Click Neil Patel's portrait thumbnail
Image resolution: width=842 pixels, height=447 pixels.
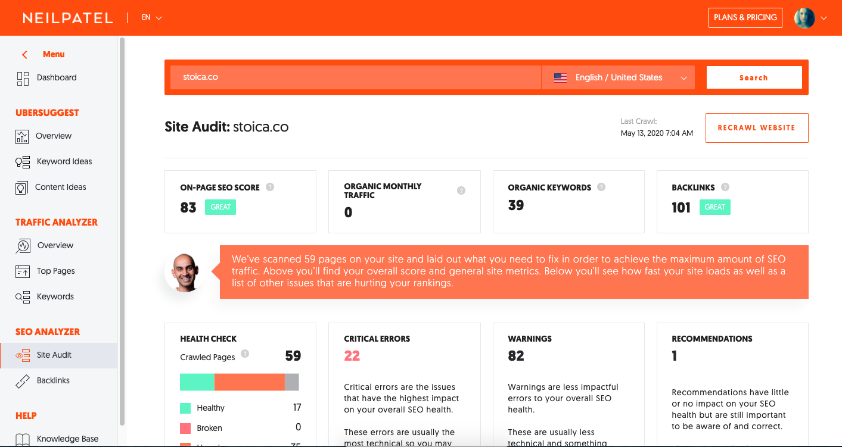(185, 272)
